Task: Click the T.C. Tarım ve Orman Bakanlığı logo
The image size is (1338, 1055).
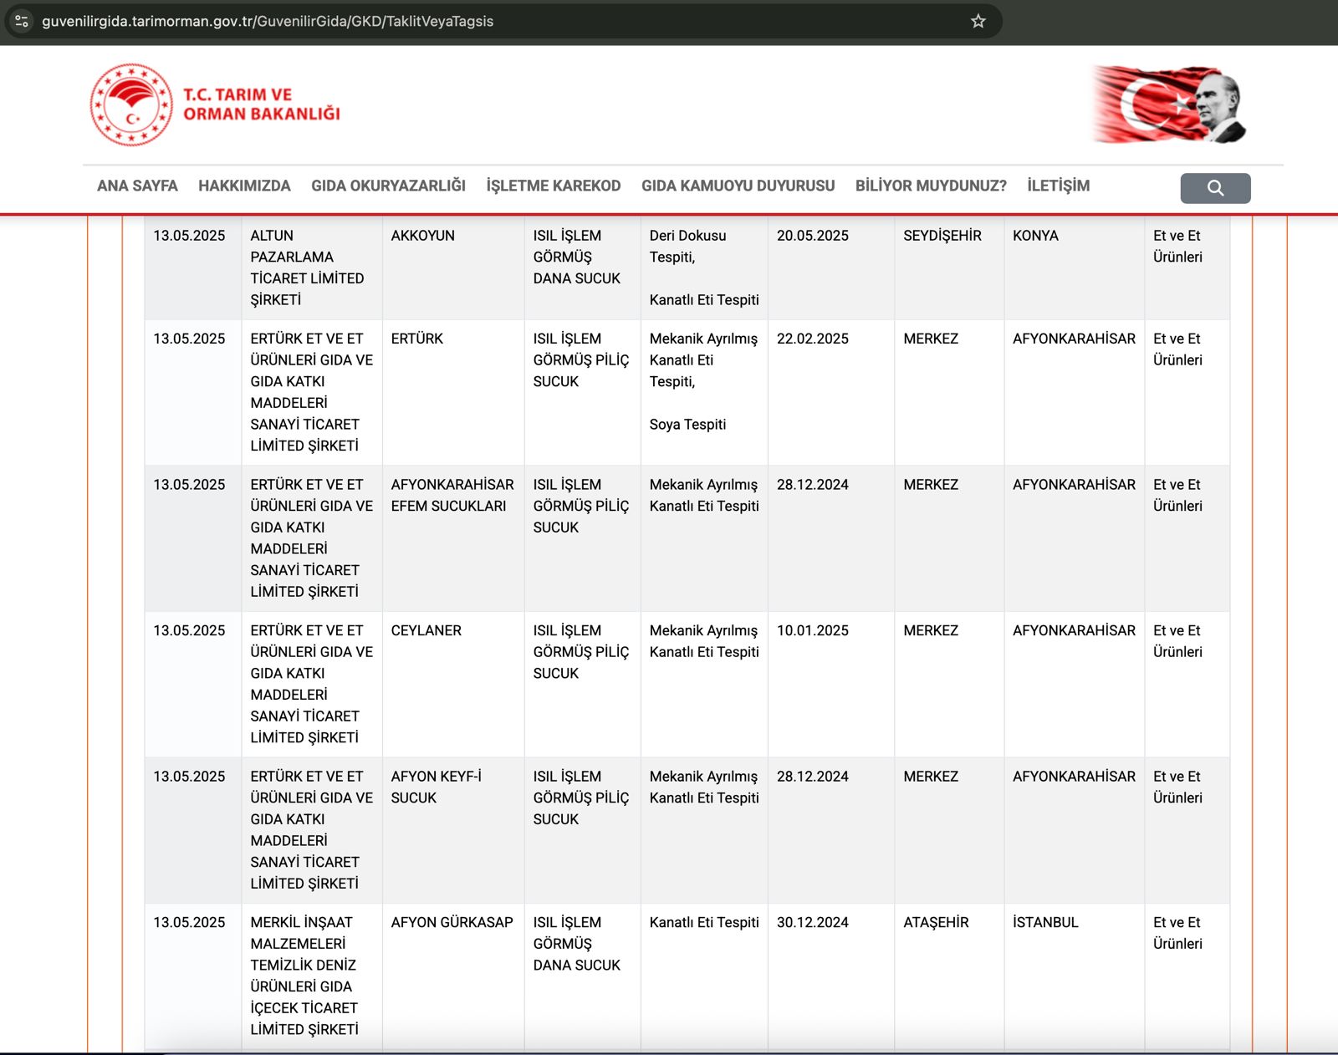Action: click(x=215, y=104)
